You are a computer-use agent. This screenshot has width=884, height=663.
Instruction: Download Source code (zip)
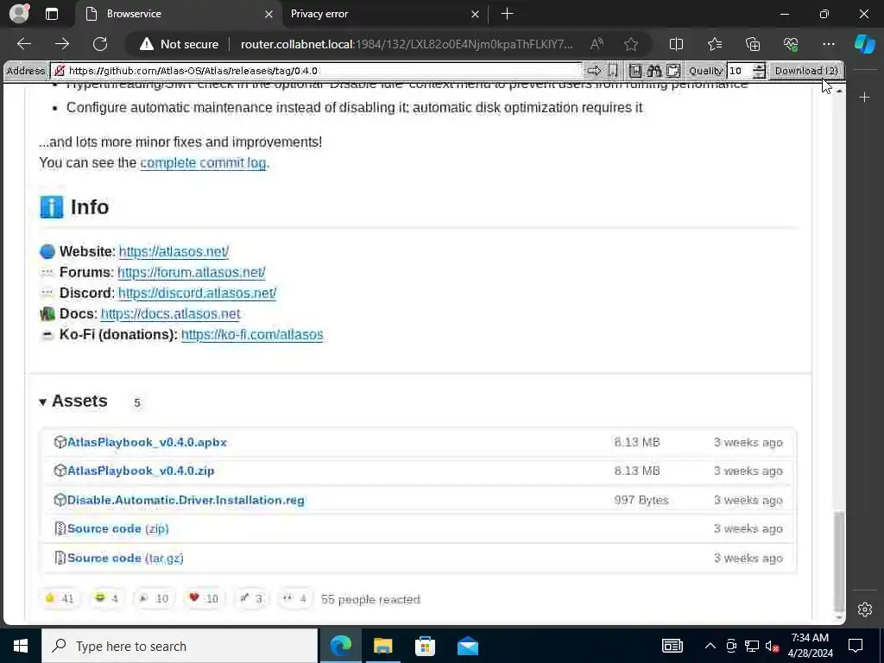[117, 528]
